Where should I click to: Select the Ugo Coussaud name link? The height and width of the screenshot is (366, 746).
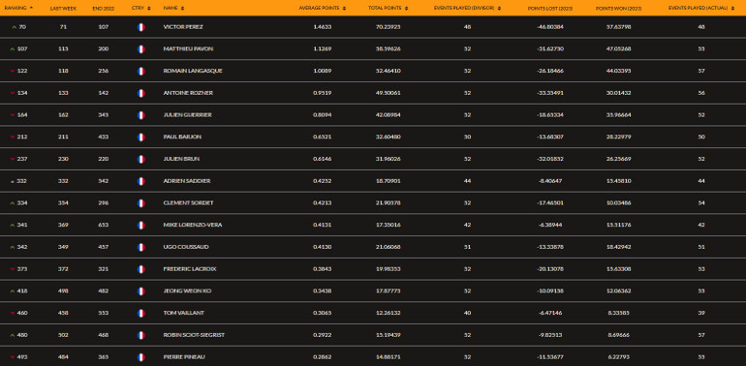coord(186,247)
